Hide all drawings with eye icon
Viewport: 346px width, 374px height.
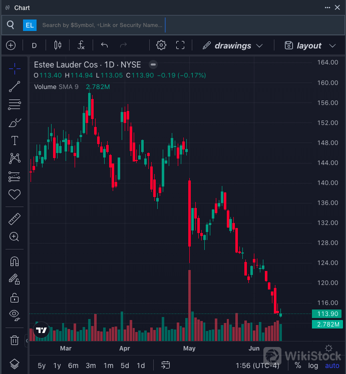click(x=15, y=315)
